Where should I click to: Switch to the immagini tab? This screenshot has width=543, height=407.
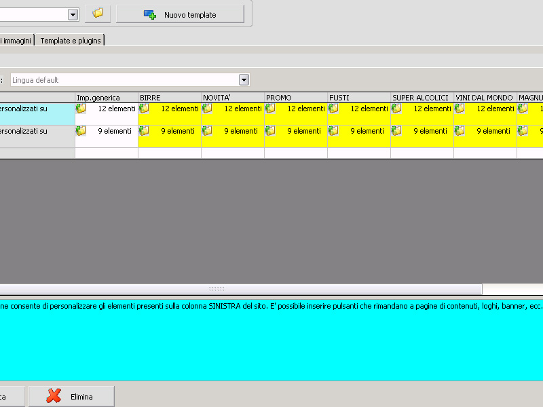[16, 41]
